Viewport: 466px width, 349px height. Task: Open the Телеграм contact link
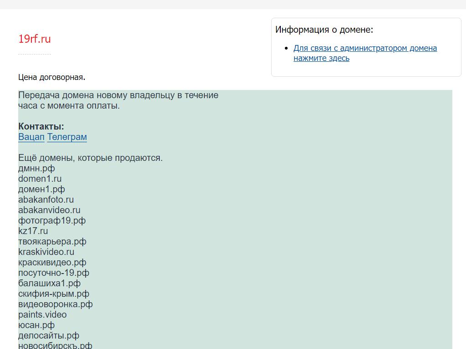pos(67,137)
